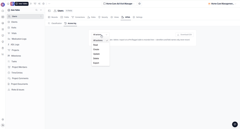Click the gradient database icon in top toolbar

13,4
